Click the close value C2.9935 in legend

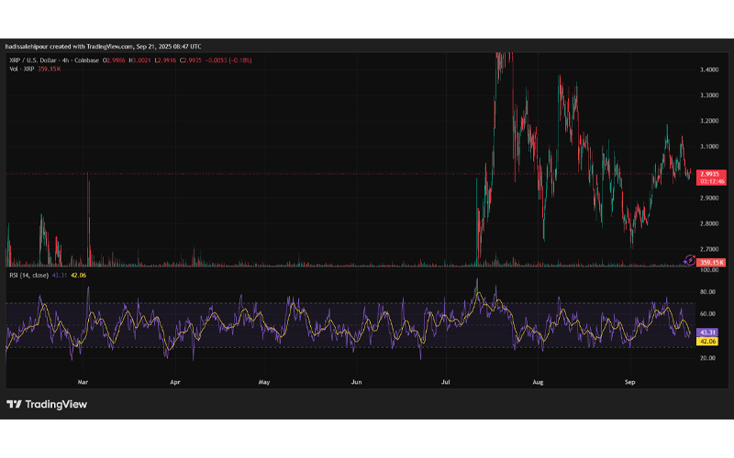click(x=191, y=60)
